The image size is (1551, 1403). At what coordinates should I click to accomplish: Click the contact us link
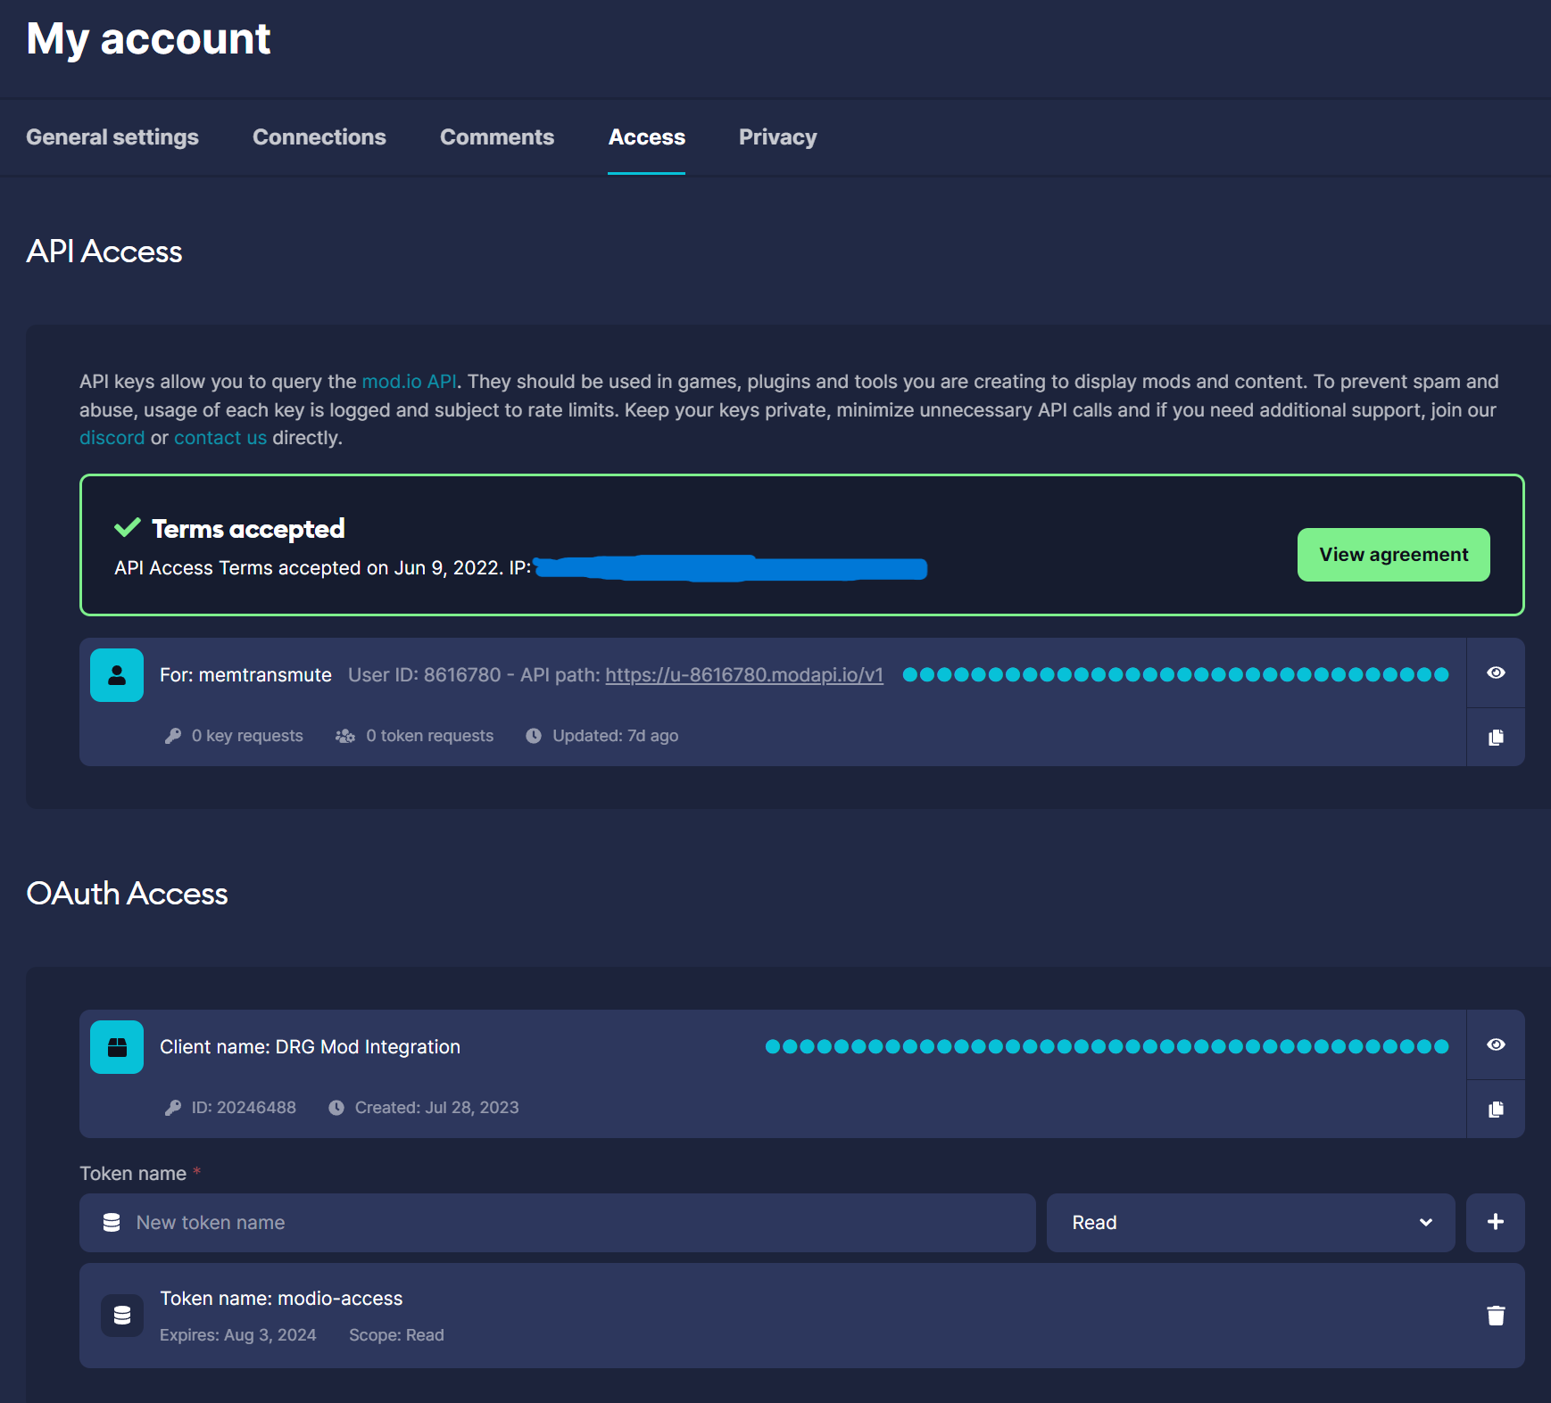click(220, 438)
